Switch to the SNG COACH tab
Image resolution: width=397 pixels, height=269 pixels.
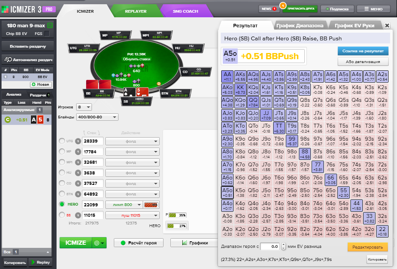click(185, 12)
